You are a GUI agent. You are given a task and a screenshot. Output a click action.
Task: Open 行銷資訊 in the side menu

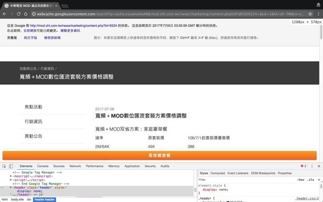(x=33, y=122)
